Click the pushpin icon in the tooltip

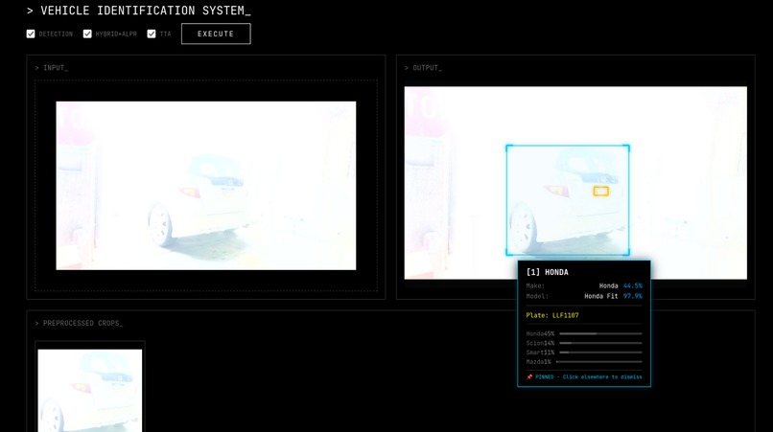point(529,376)
